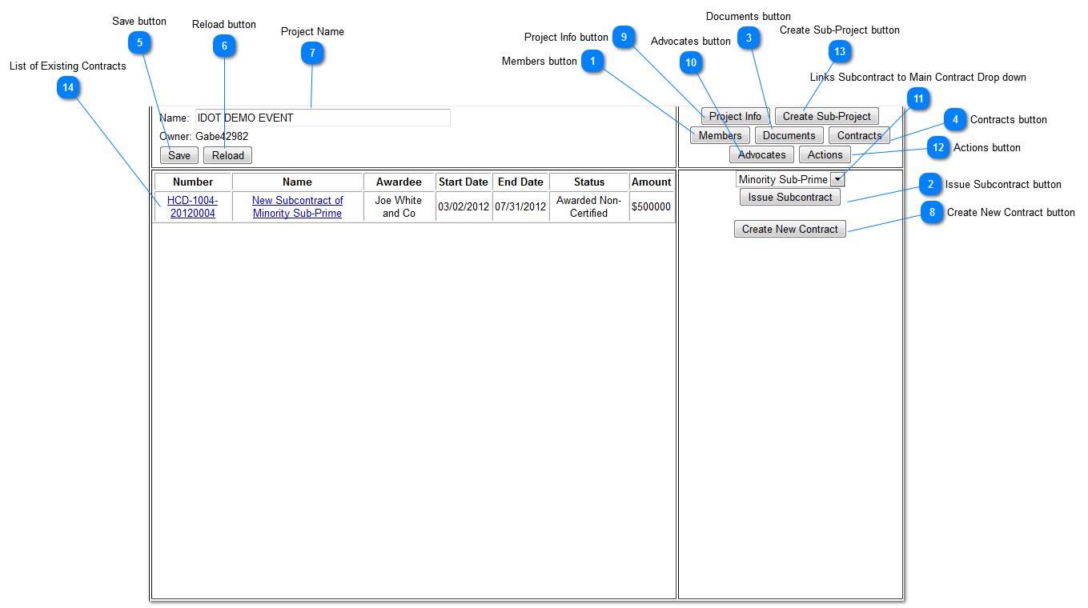
Task: Select the Awardee column header
Action: click(399, 182)
